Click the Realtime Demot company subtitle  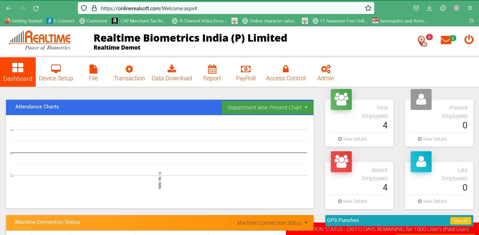tap(117, 48)
